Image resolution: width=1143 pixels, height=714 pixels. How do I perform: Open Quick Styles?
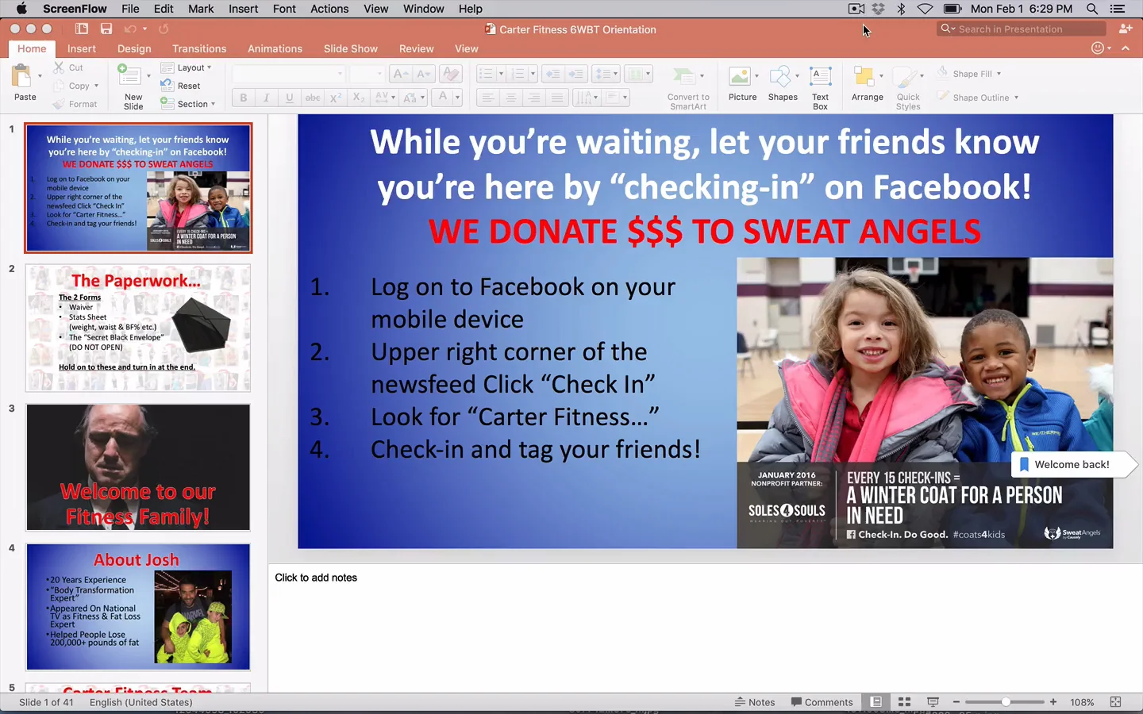(905, 78)
